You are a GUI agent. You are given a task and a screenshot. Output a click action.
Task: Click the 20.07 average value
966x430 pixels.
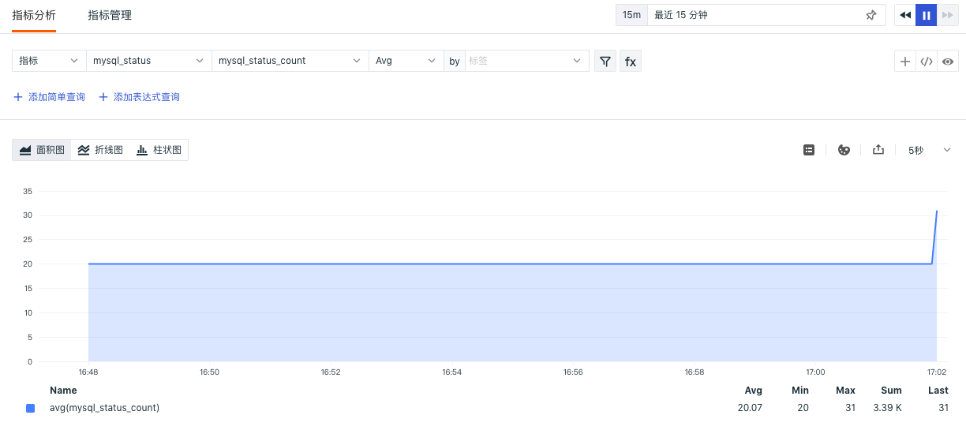[749, 408]
